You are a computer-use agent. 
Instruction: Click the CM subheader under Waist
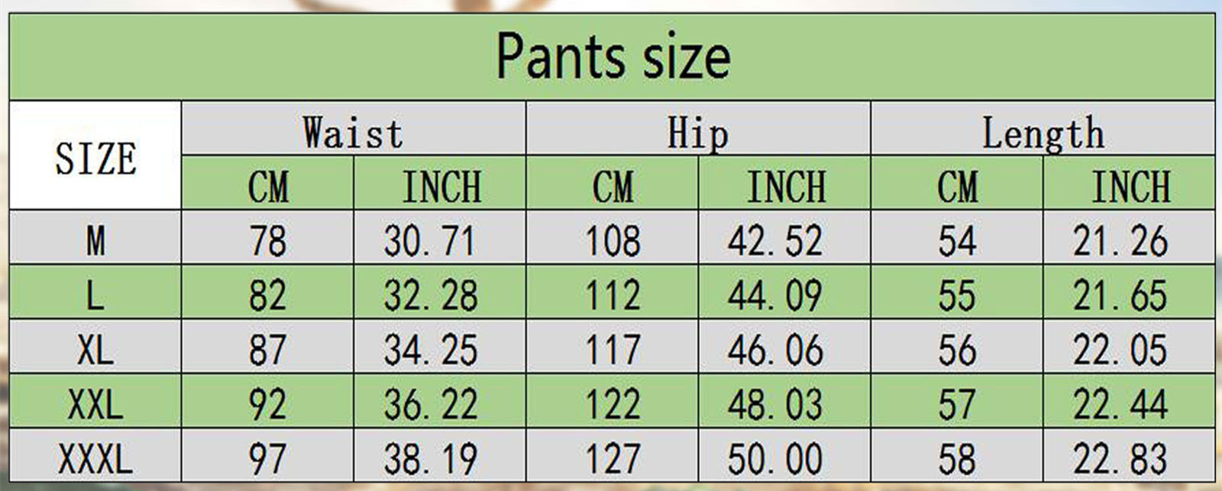(268, 187)
